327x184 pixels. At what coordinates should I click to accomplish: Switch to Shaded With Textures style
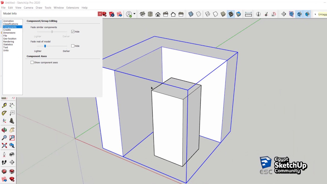click(231, 14)
